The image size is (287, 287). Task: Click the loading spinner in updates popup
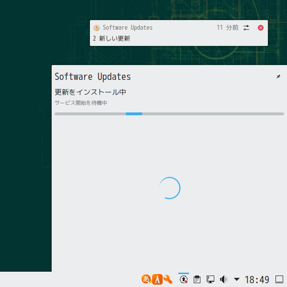pos(170,188)
